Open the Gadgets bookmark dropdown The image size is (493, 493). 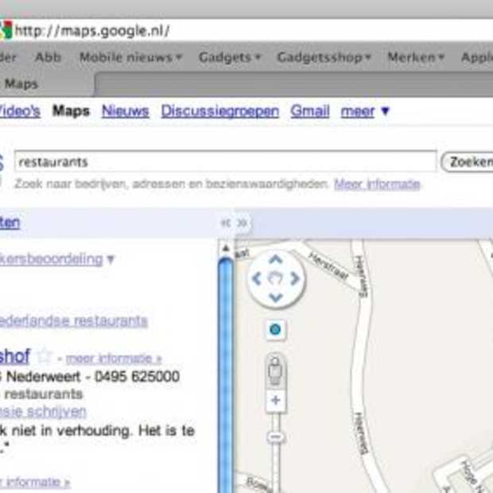point(230,57)
